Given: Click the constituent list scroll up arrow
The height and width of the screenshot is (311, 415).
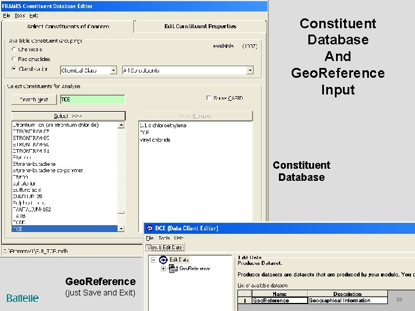Looking at the screenshot, I should point(121,125).
